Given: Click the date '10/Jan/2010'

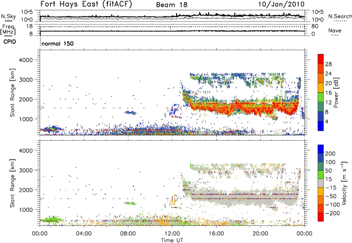Looking at the screenshot, I should [281, 4].
